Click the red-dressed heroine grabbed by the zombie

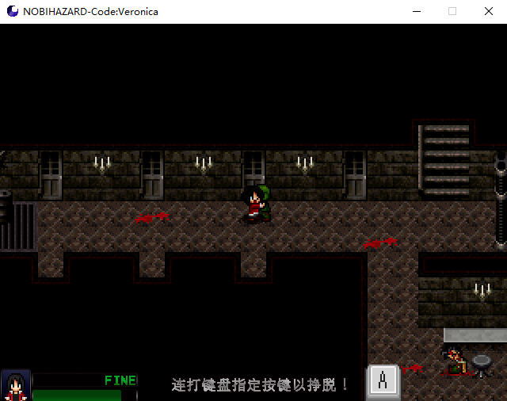coord(254,205)
